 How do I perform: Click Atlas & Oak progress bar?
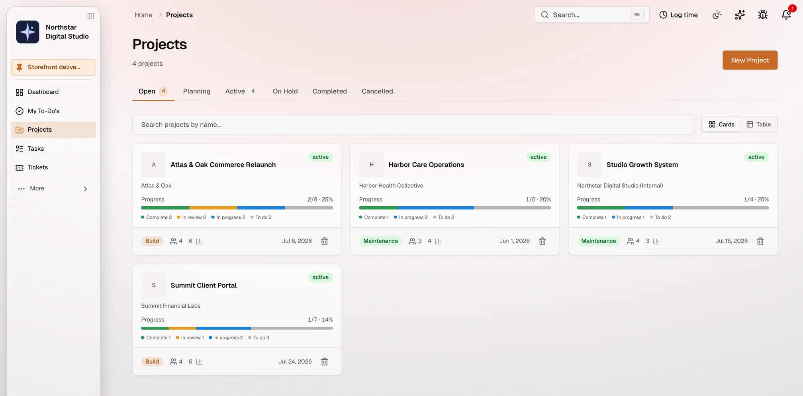237,208
